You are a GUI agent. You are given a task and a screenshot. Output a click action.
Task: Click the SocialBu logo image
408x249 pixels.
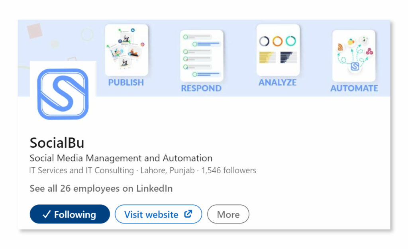[x=63, y=94]
